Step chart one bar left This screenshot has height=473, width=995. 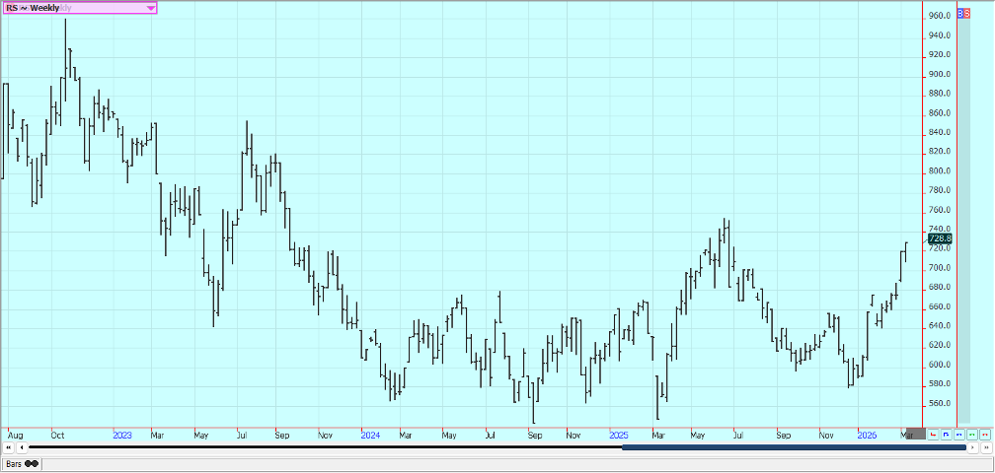pyautogui.click(x=22, y=448)
